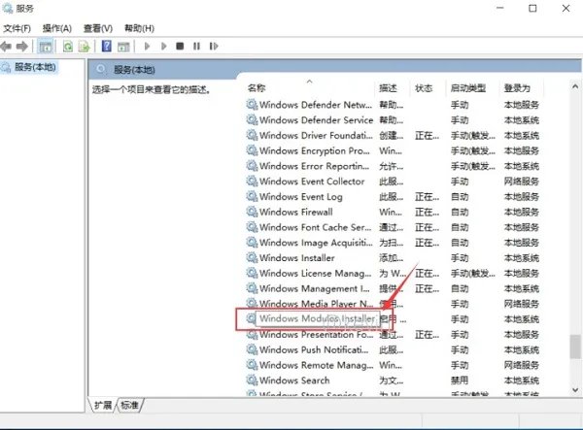583x430 pixels.
Task: Toggle the console tree pane icon
Action: coord(46,46)
